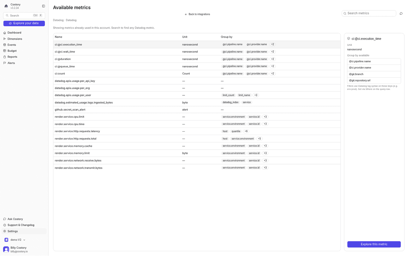Click the cube icon next to ci:@ci.execution_time
This screenshot has height=262, width=411.
click(x=349, y=39)
